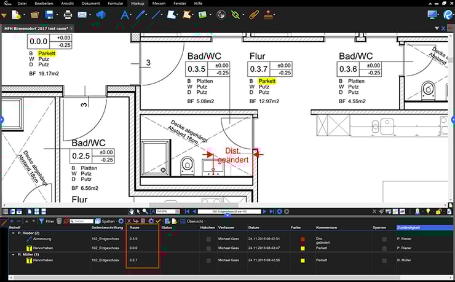Click the columns settings gear icon

pyautogui.click(x=121, y=221)
